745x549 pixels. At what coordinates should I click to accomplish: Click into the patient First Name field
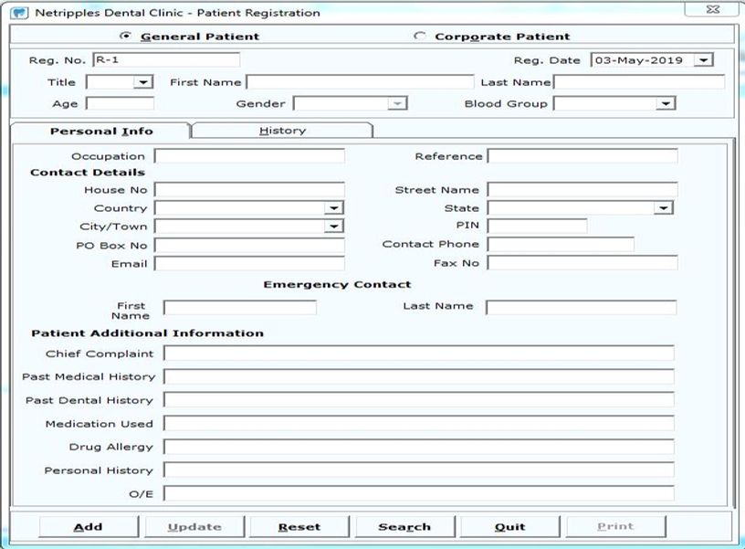coord(360,82)
